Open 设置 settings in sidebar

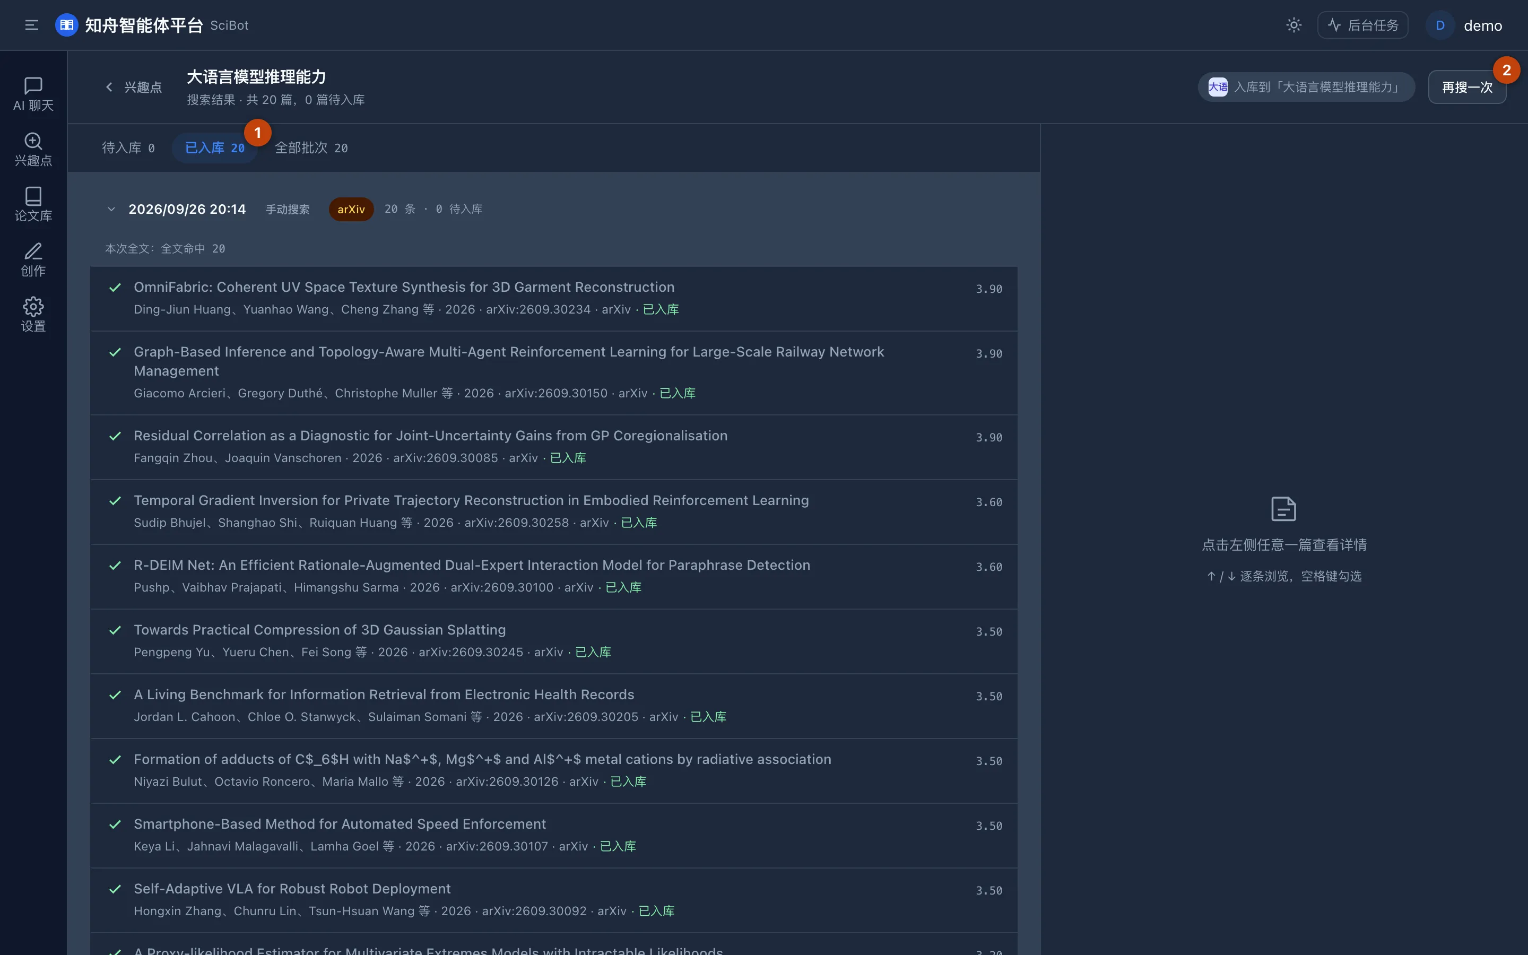33,315
